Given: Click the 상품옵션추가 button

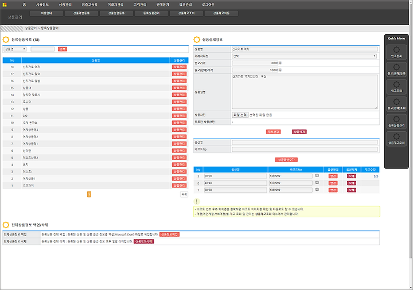Looking at the screenshot, I should 286,159.
